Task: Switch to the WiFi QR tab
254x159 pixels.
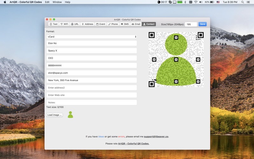Action: [x=64, y=24]
